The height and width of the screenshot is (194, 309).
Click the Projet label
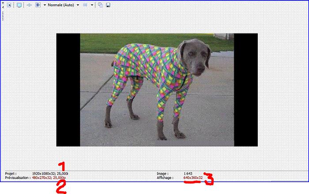point(11,174)
